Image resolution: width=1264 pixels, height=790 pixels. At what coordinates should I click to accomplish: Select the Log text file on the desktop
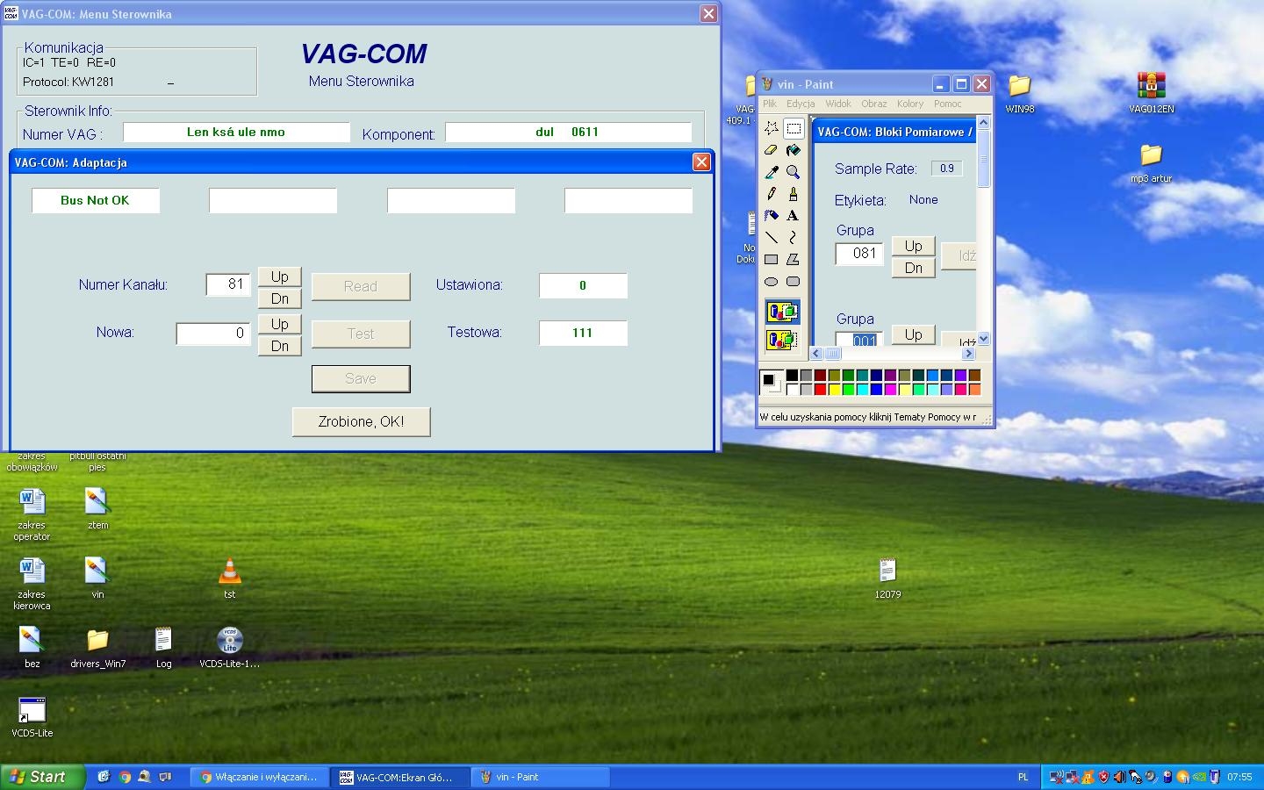click(x=163, y=648)
